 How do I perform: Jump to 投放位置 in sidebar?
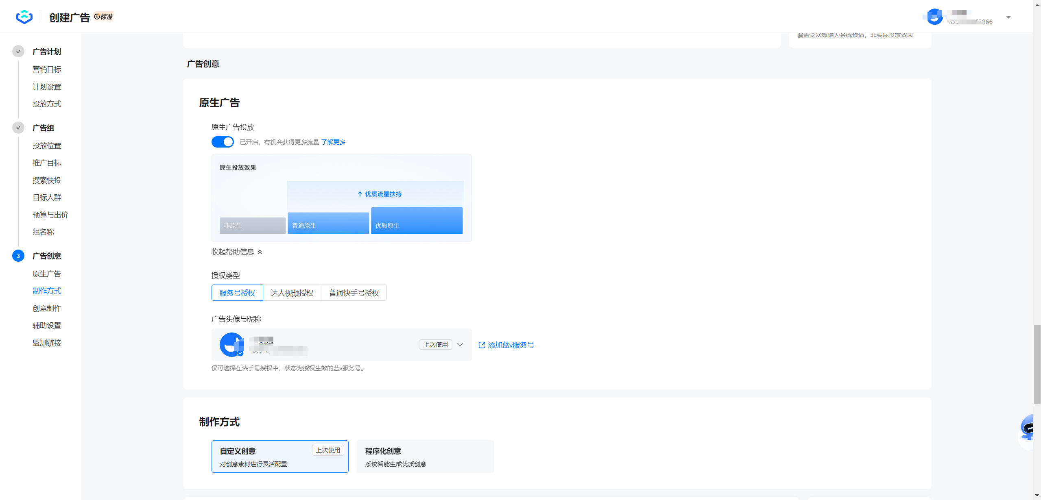[x=47, y=146]
